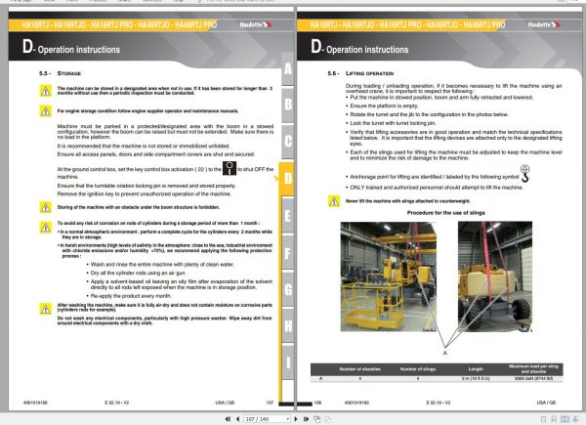Click 'Length' table header

coord(476,369)
